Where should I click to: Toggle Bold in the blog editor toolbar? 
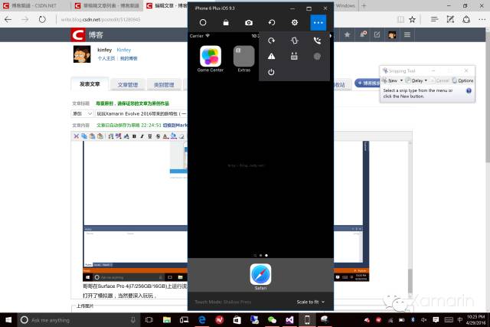tap(134, 136)
